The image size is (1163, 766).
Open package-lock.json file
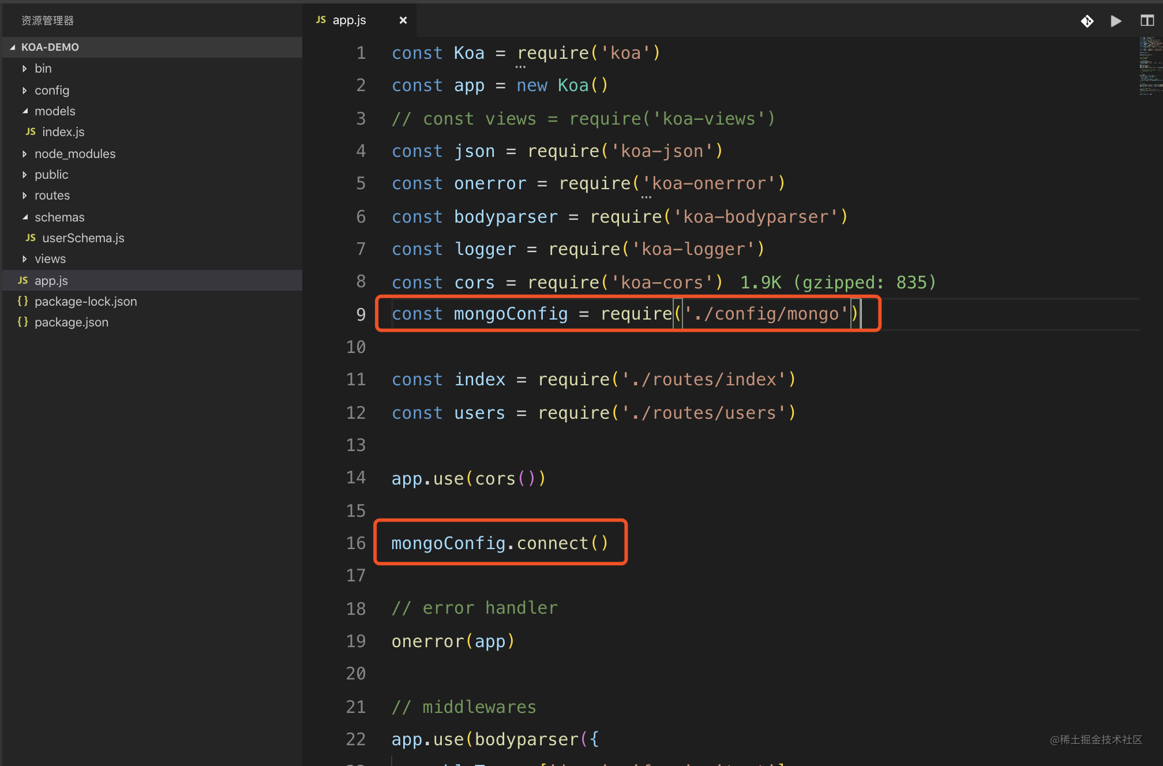tap(85, 302)
